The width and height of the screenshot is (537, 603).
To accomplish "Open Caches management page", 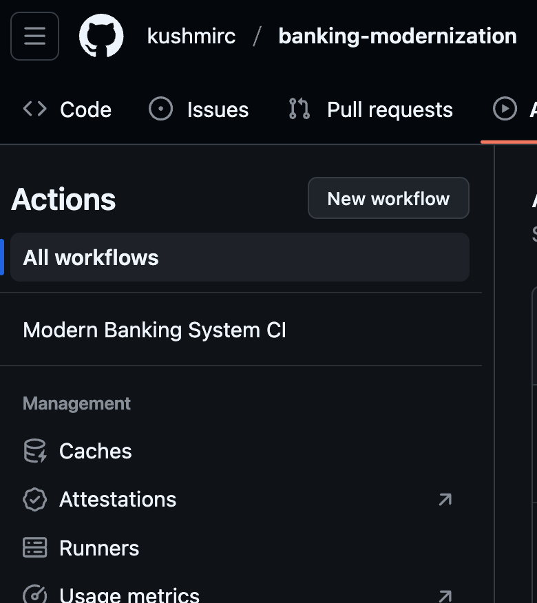I will point(240,451).
